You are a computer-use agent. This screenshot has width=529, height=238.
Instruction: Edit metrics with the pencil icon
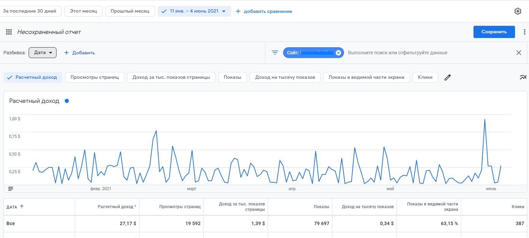448,77
